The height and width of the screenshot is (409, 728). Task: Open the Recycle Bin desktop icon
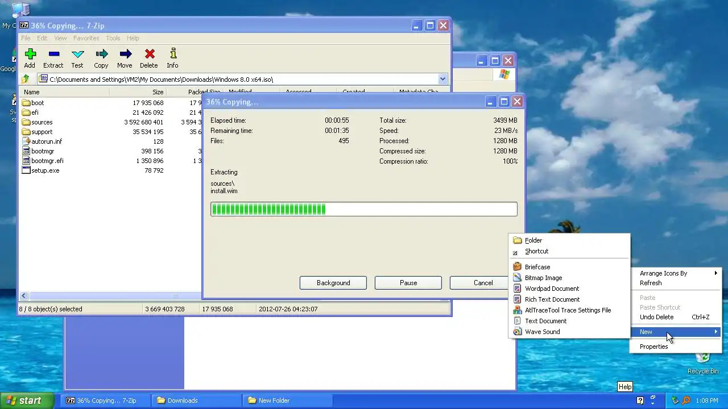703,362
